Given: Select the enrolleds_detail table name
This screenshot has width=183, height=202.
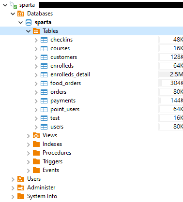Looking at the screenshot, I should pos(70,74).
